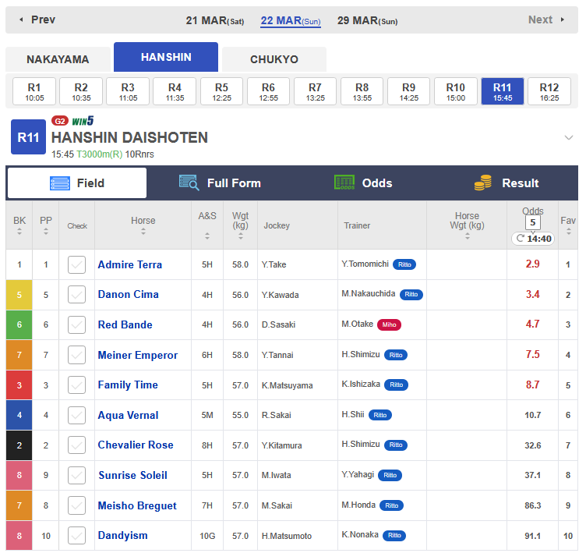Select the HANSHIN racecourse tab
This screenshot has height=553, width=586.
tap(166, 57)
